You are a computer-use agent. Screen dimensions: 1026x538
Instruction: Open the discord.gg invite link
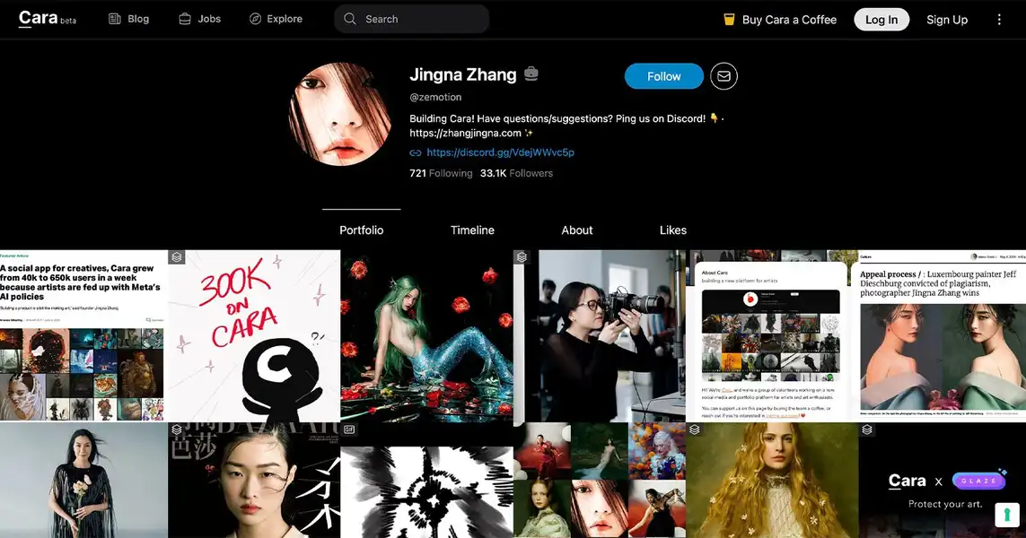tap(501, 152)
